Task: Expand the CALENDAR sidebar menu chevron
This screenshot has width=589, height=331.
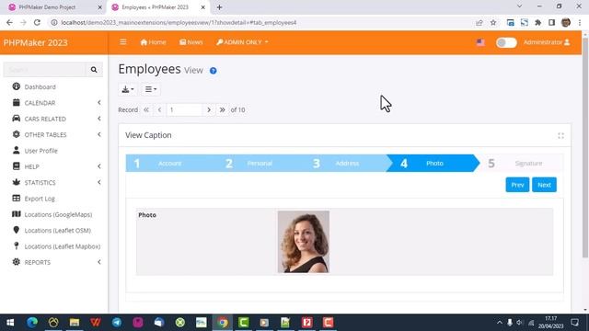Action: pyautogui.click(x=99, y=102)
